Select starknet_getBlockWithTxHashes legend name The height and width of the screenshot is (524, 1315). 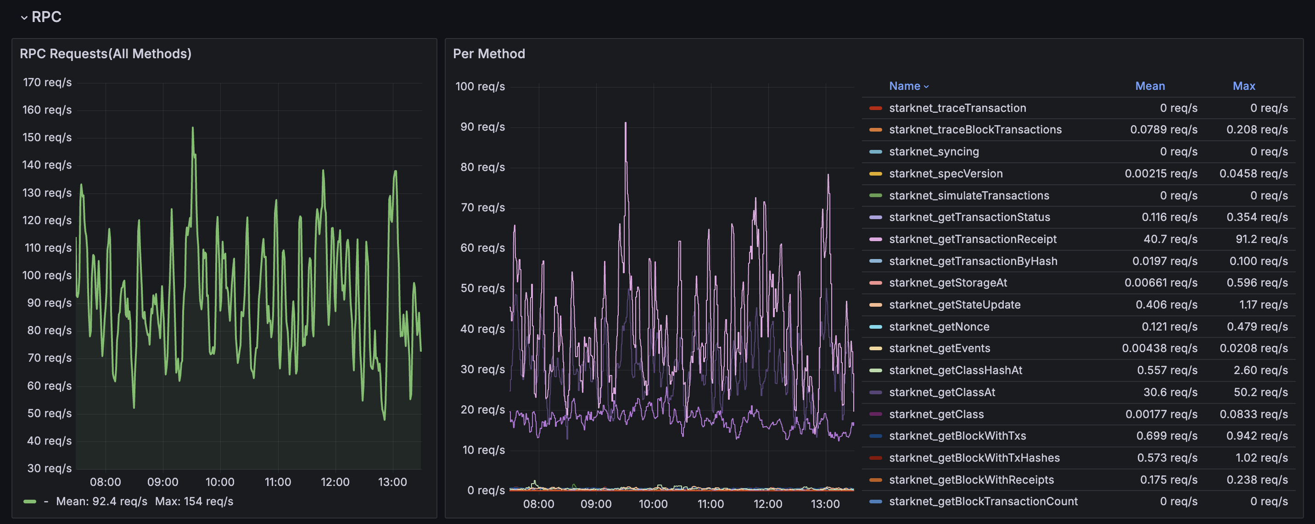tap(974, 458)
